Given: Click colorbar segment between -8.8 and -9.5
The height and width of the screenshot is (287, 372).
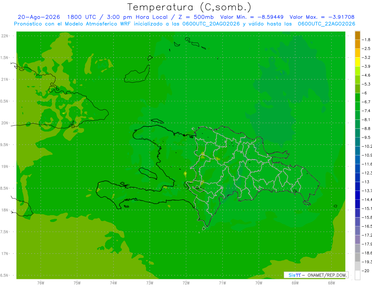Looking at the screenshot, I should point(357,133).
